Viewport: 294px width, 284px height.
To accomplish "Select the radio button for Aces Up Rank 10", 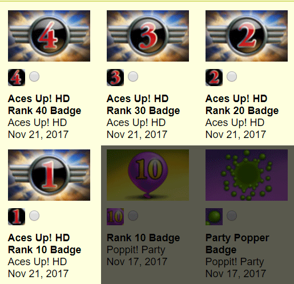I will pyautogui.click(x=34, y=216).
